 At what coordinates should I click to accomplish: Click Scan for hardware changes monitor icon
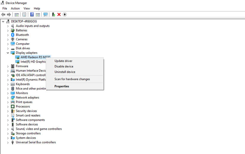pyautogui.click(x=45, y=15)
